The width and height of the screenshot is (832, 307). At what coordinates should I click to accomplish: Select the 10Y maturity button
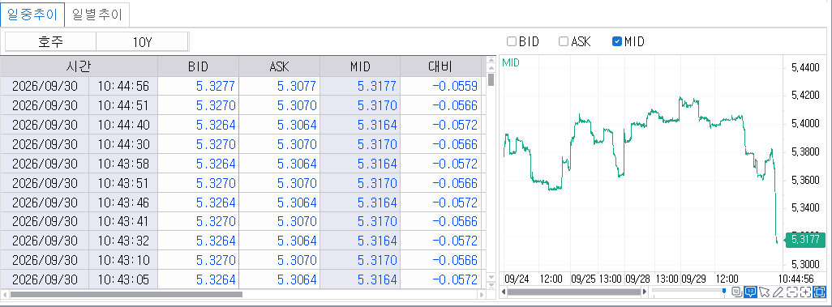point(142,42)
